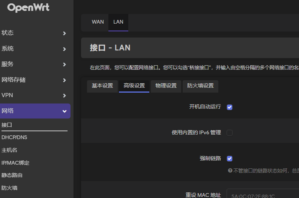Image resolution: width=299 pixels, height=198 pixels.
Task: Click the highlighted 网络 sidebar item
Action: 35,111
